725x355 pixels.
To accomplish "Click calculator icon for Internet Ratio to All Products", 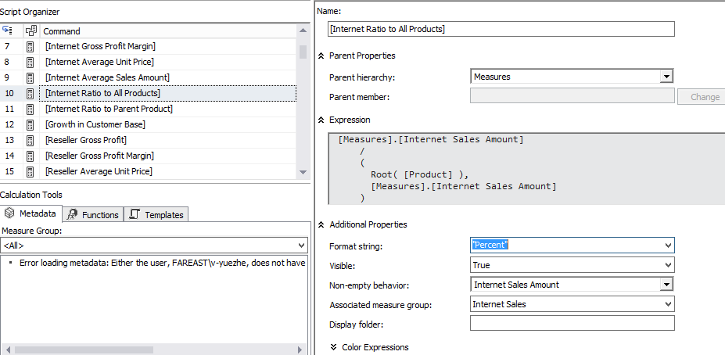I will [x=30, y=93].
